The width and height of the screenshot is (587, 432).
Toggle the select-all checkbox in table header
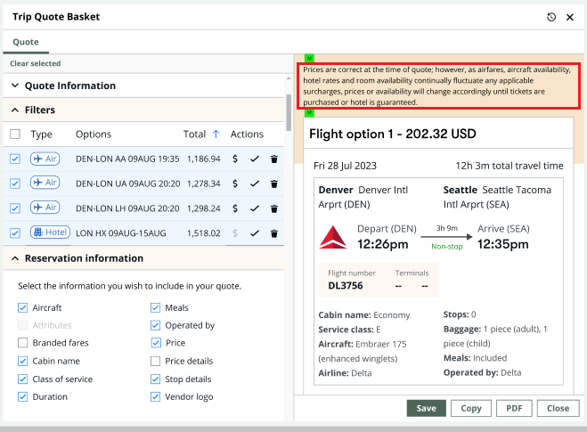coord(15,134)
